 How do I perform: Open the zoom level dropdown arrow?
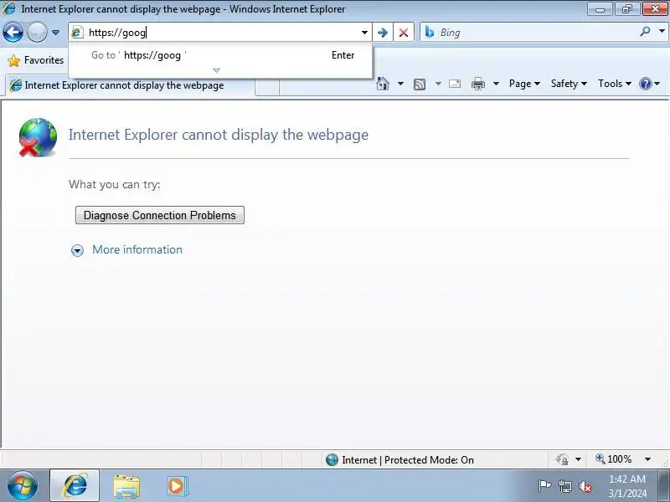tap(647, 459)
